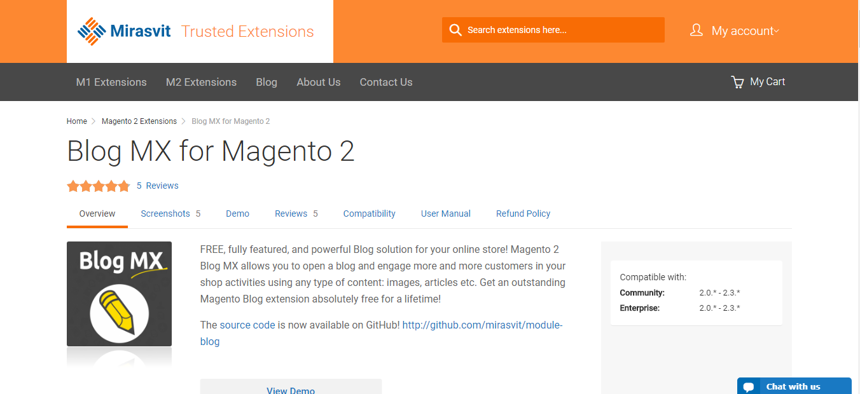Click the Enterprise compatibility label
860x394 pixels.
(640, 308)
